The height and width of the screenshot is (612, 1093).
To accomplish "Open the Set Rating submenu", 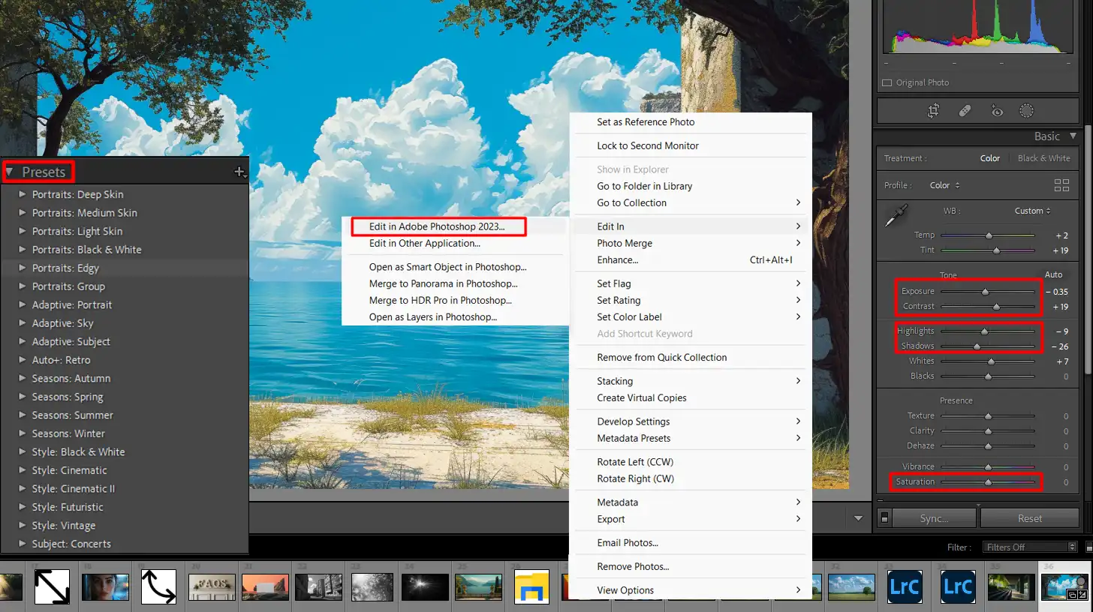I will coord(691,300).
